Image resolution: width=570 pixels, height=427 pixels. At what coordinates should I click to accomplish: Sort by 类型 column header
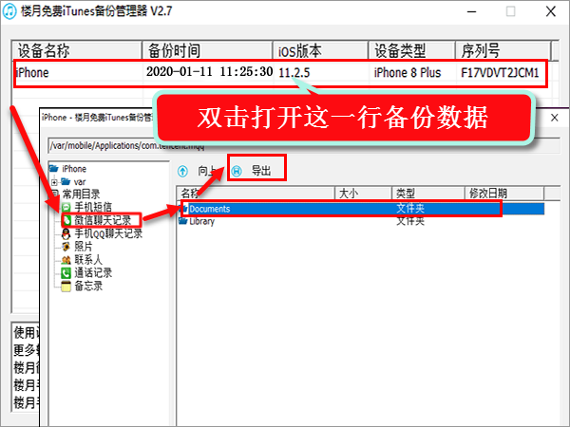428,194
